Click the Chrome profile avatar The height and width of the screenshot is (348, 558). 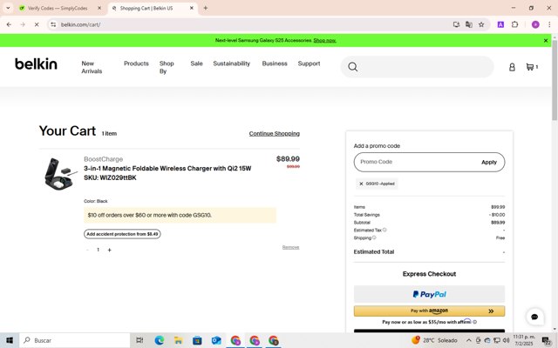point(535,24)
